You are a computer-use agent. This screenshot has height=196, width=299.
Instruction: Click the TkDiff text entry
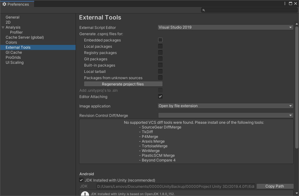pyautogui.click(x=147, y=132)
